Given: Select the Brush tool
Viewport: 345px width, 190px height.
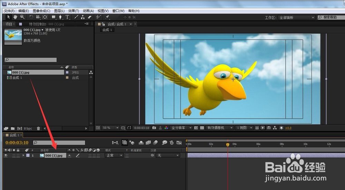Looking at the screenshot, I should pyautogui.click(x=76, y=17).
